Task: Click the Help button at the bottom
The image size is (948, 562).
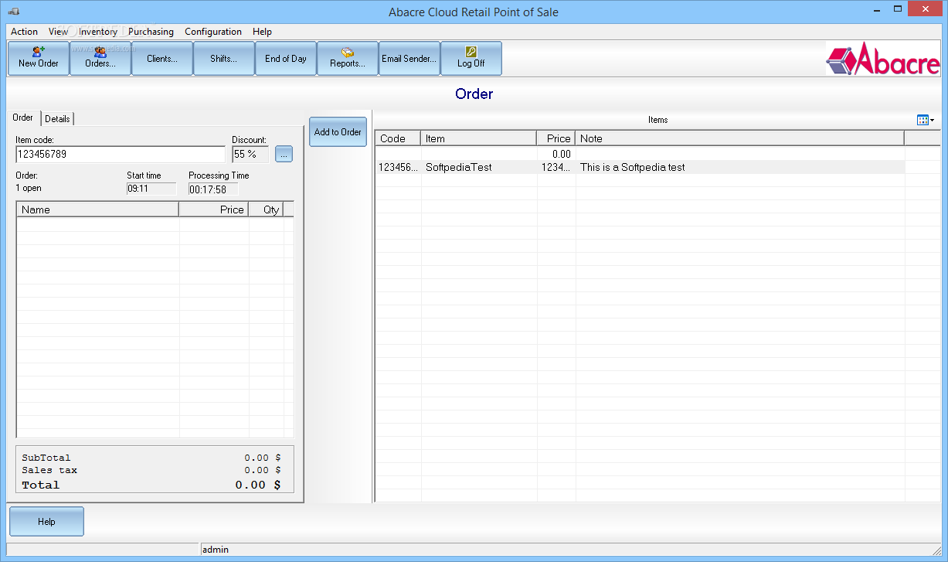Action: pyautogui.click(x=46, y=522)
